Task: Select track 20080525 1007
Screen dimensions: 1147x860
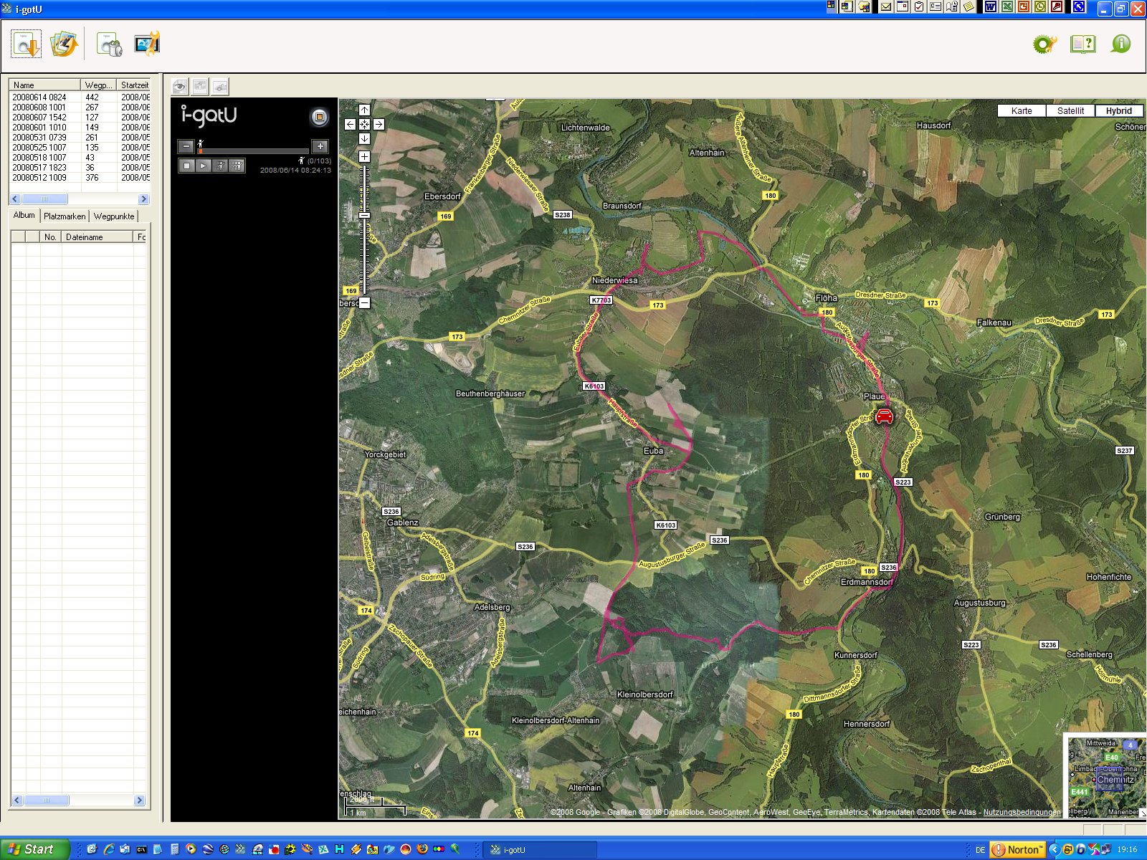Action: point(80,147)
